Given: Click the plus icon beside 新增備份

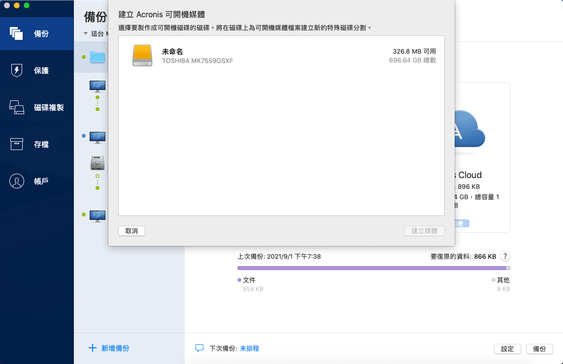Looking at the screenshot, I should [92, 348].
